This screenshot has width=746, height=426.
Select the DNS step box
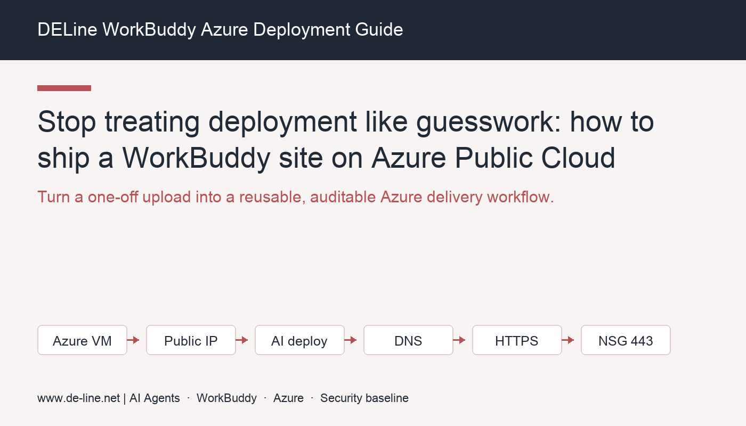tap(408, 340)
